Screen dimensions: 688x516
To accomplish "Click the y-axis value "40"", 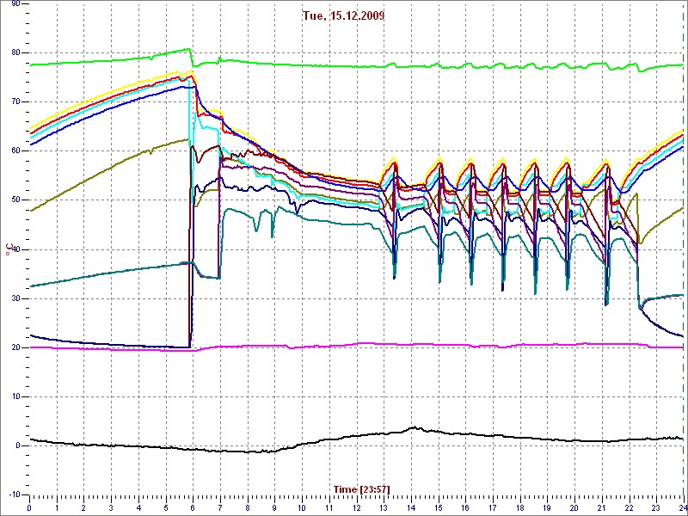I will click(x=15, y=249).
